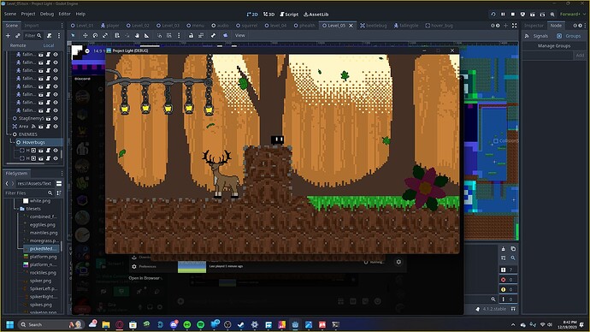Click the Signals button in Node dock
Screen dimensions: 590x332
coord(537,36)
